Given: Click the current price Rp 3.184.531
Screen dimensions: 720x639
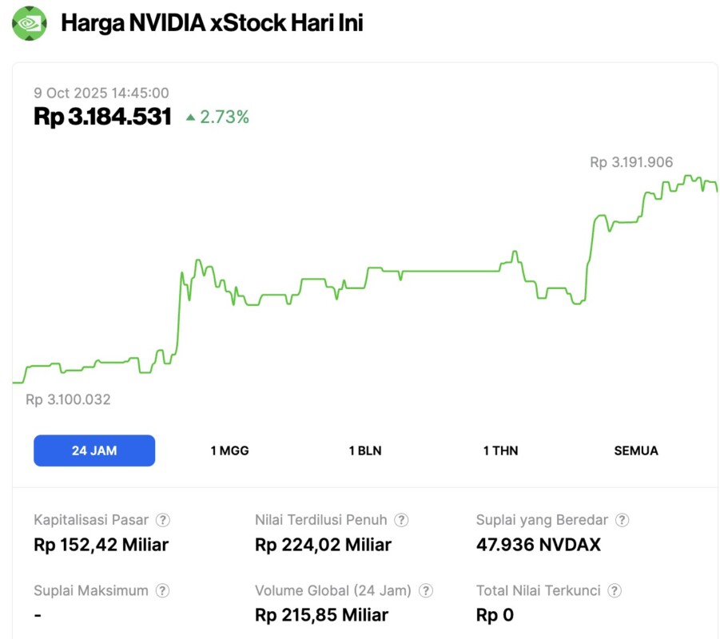Looking at the screenshot, I should (x=102, y=117).
